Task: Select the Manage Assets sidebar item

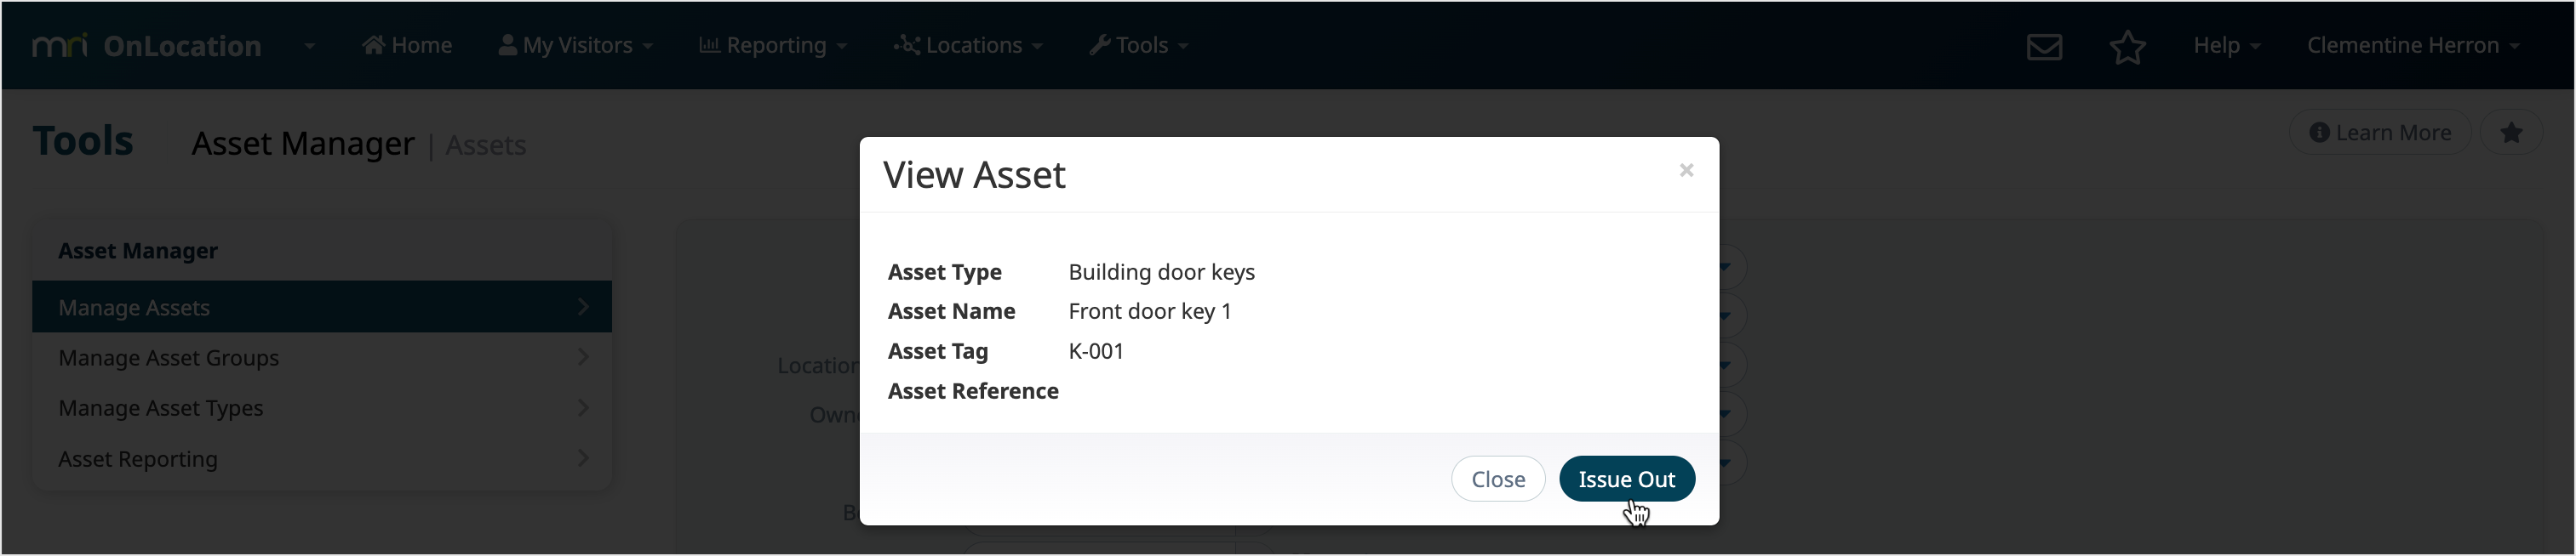Action: tap(322, 308)
